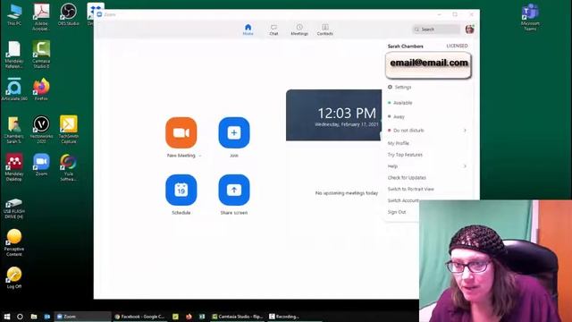Screen dimensions: 572x322
Task: Click the profile avatar in Zoom
Action: pyautogui.click(x=469, y=30)
